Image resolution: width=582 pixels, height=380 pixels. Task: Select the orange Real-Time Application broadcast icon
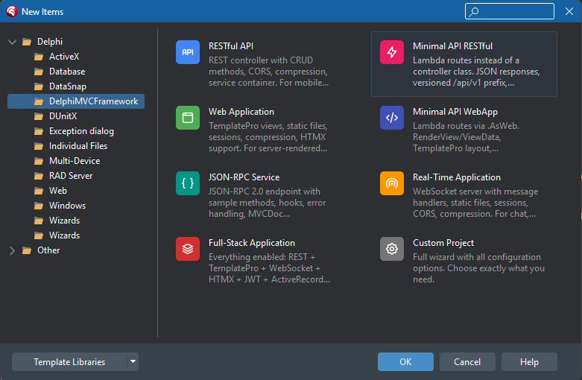[x=391, y=183]
